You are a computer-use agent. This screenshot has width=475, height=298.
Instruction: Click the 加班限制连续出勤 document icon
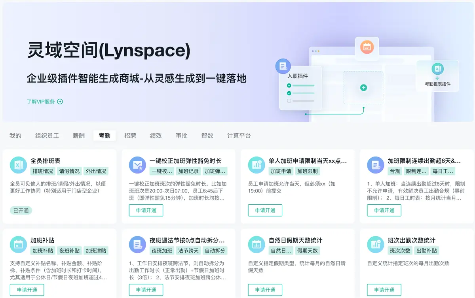pos(375,165)
